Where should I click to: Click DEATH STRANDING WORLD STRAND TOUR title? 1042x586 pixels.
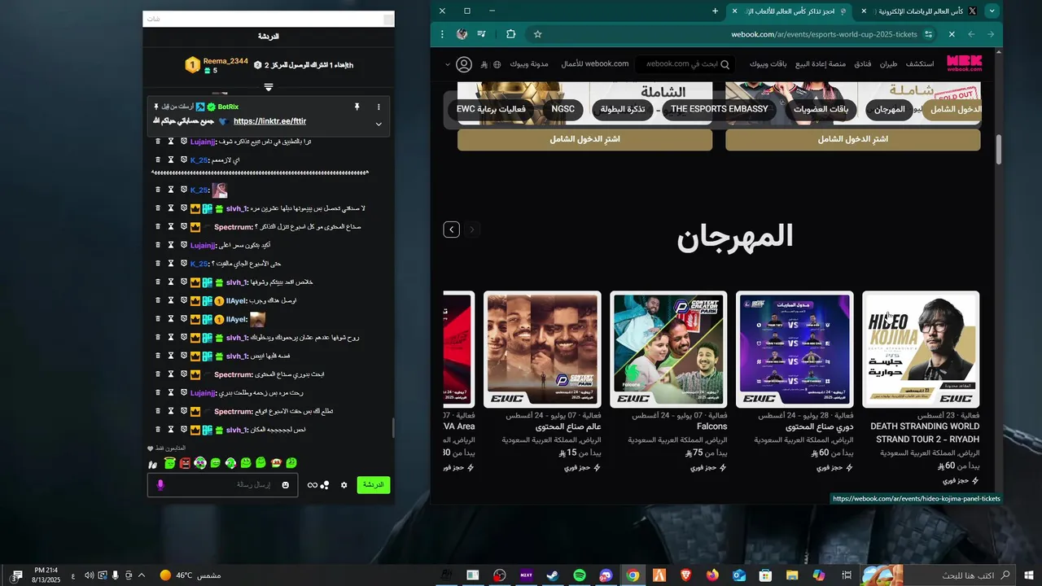click(925, 433)
